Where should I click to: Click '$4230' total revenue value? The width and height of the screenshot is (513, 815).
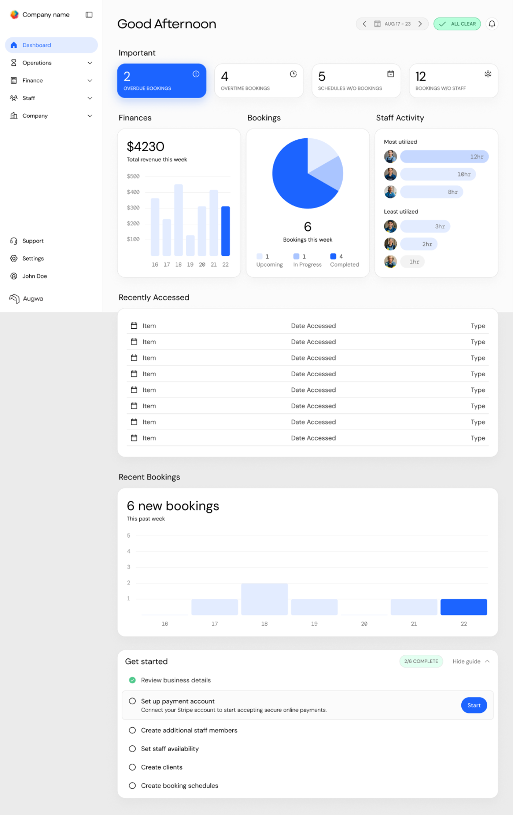(x=145, y=147)
